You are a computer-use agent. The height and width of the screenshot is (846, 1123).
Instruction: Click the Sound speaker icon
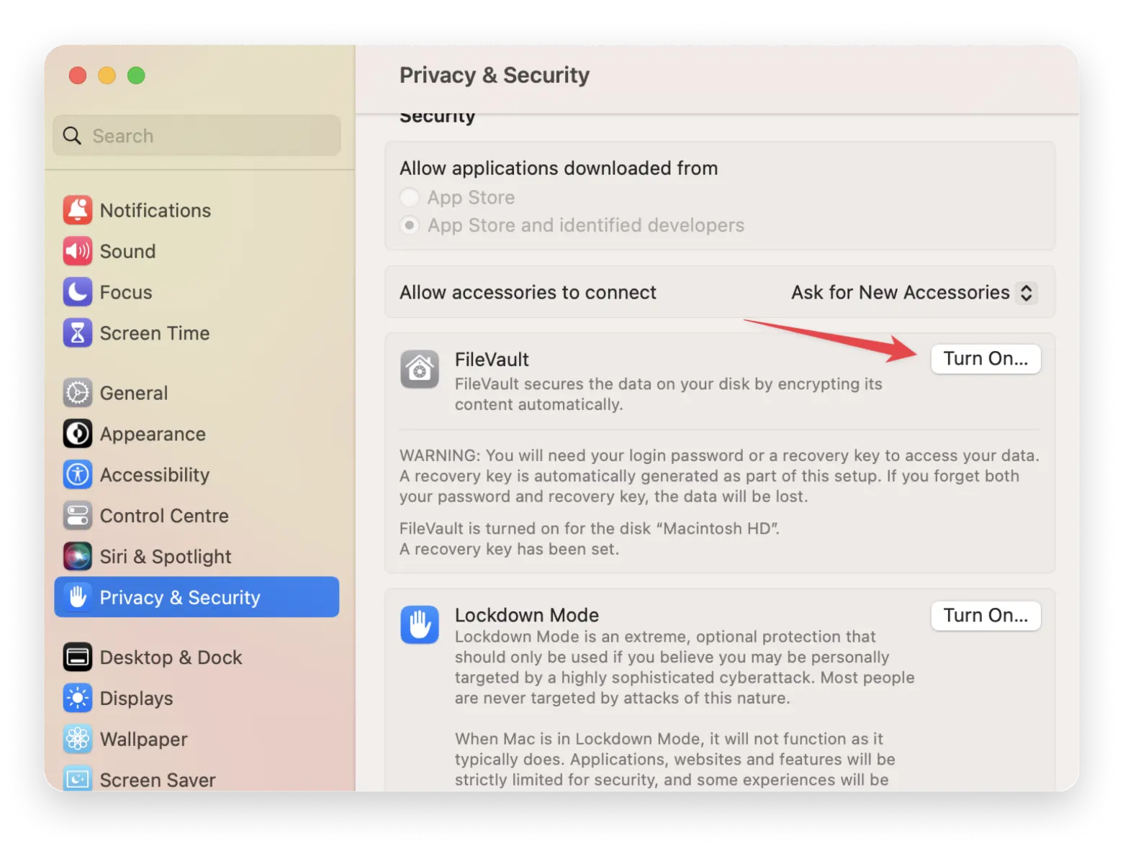coord(77,251)
